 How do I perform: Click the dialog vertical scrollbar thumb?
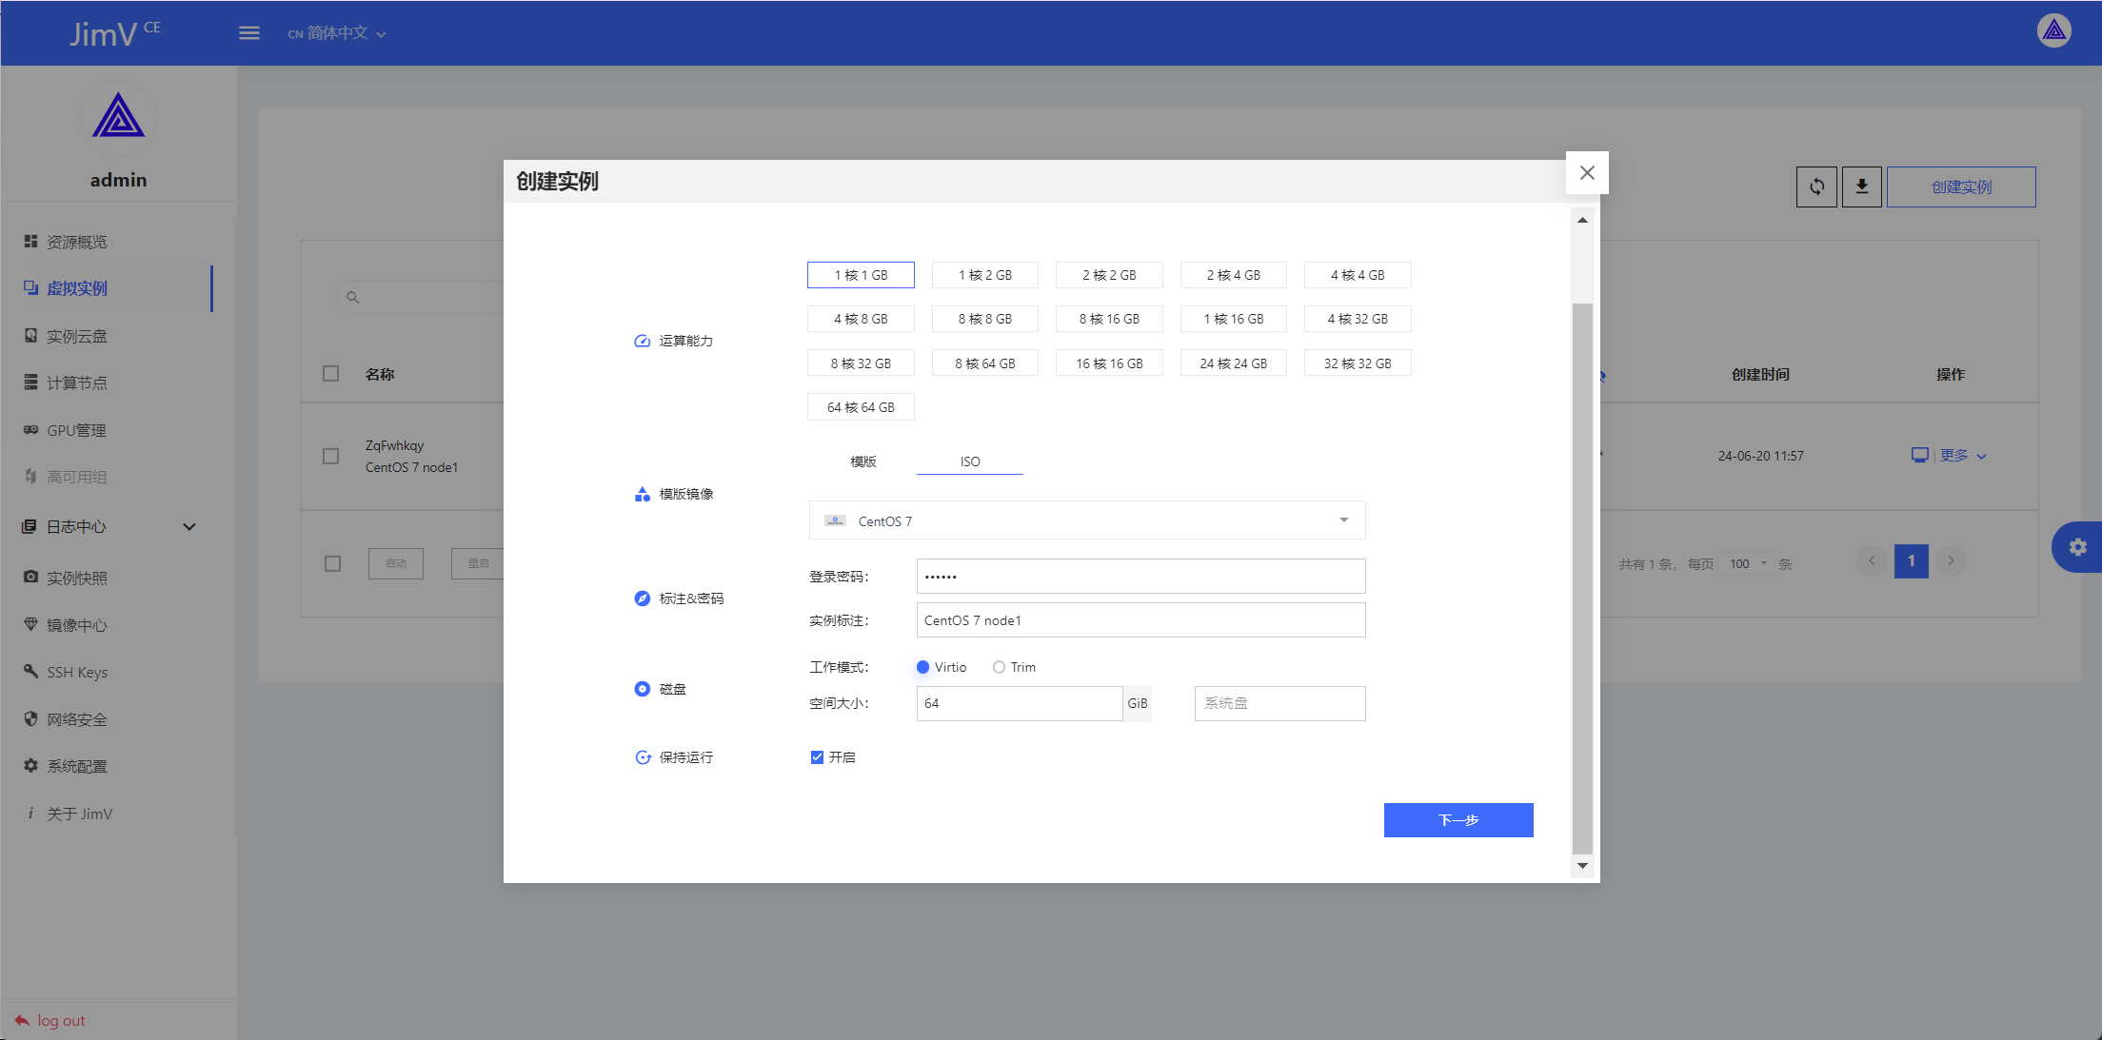(x=1582, y=579)
